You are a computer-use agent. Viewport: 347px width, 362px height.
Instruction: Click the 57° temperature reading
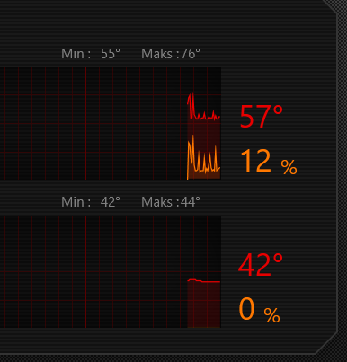tap(261, 117)
